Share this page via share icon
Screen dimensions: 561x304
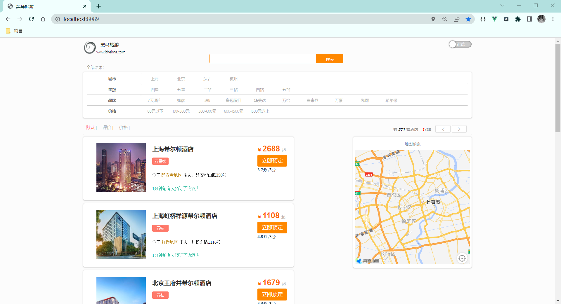(x=456, y=19)
